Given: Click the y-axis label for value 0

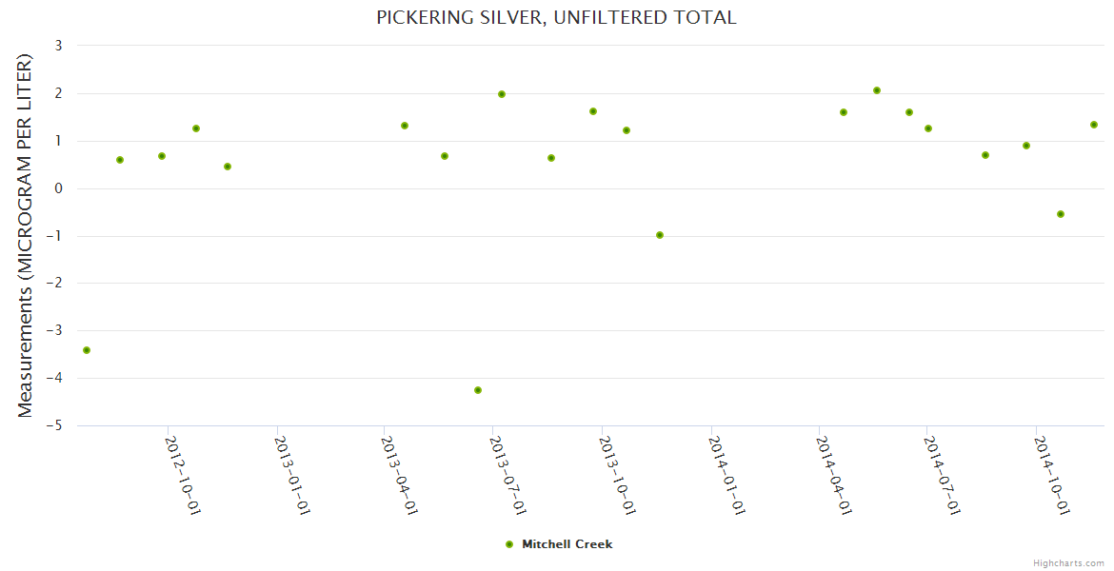Looking at the screenshot, I should [x=58, y=188].
